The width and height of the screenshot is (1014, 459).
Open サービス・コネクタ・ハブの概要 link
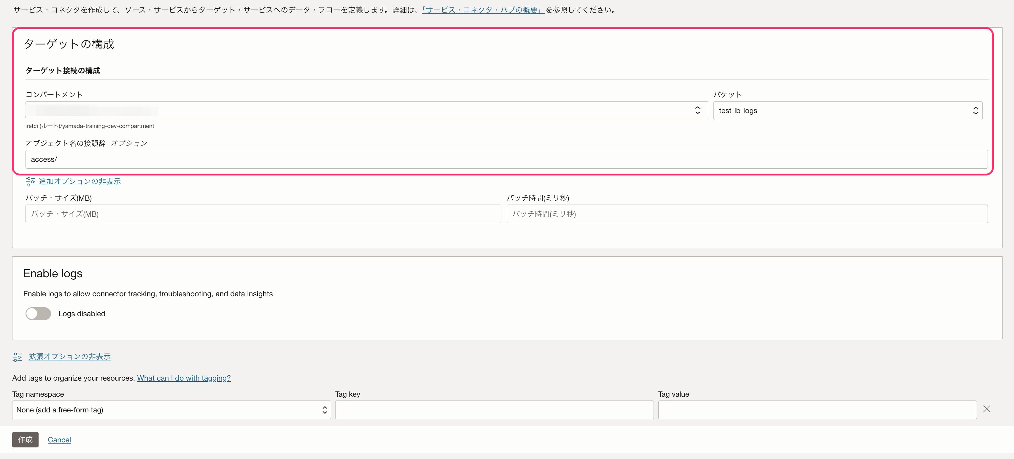[x=483, y=10]
